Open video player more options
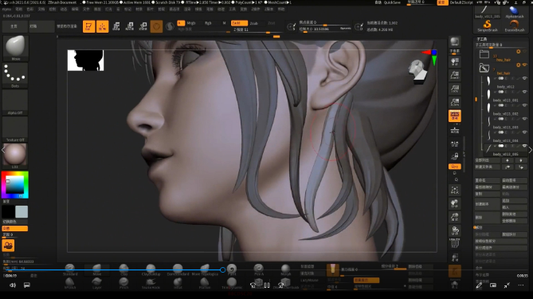Viewport: 533px width, 299px height. [521, 285]
